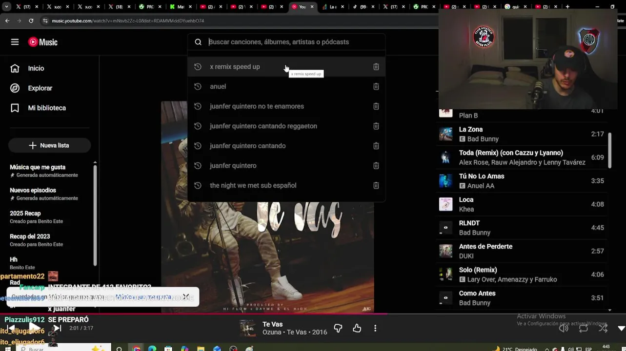The width and height of the screenshot is (626, 351).
Task: Delete 'juanfer quintero cantando' history entry
Action: click(x=376, y=146)
